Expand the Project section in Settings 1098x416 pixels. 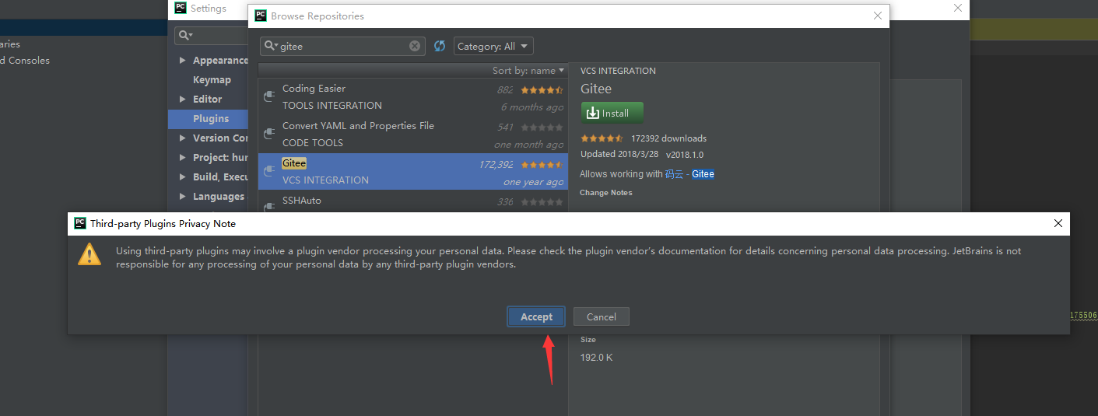tap(183, 157)
